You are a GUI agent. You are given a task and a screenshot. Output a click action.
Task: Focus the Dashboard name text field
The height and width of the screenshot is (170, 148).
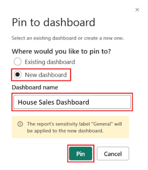(x=72, y=102)
